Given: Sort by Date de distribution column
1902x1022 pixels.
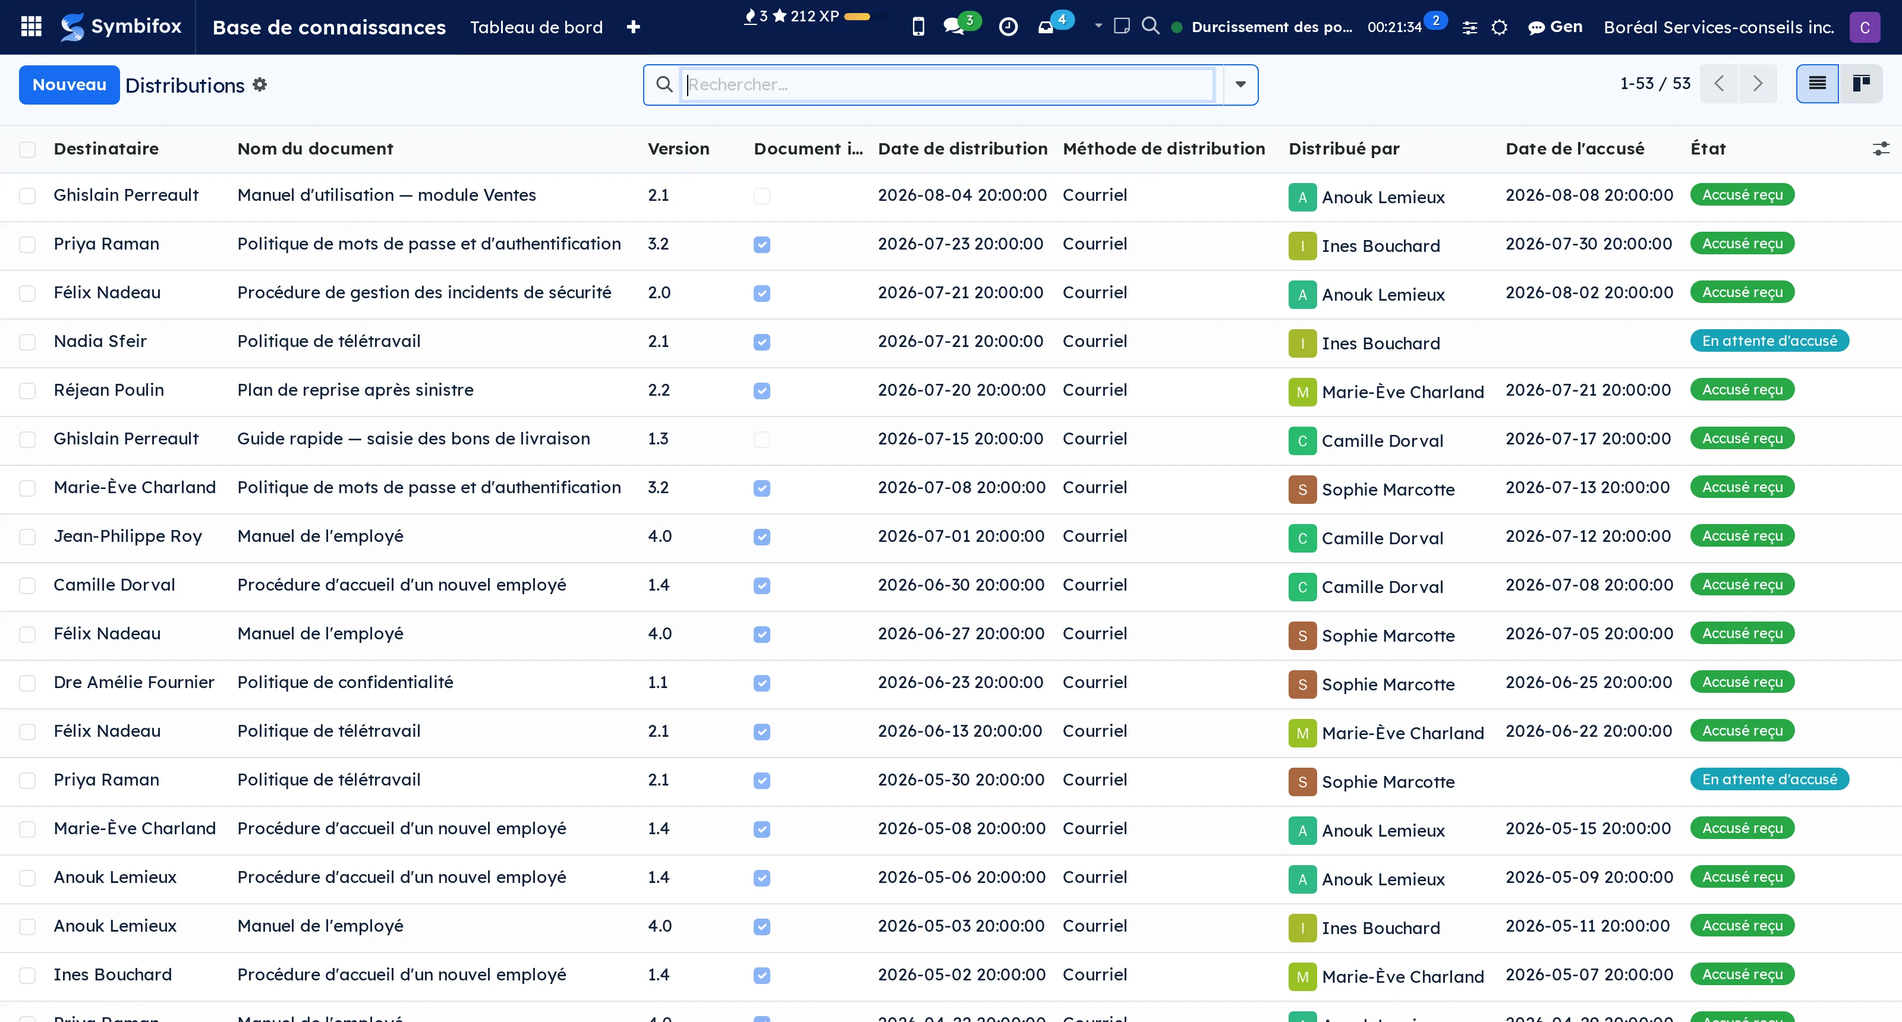Looking at the screenshot, I should click(x=962, y=149).
